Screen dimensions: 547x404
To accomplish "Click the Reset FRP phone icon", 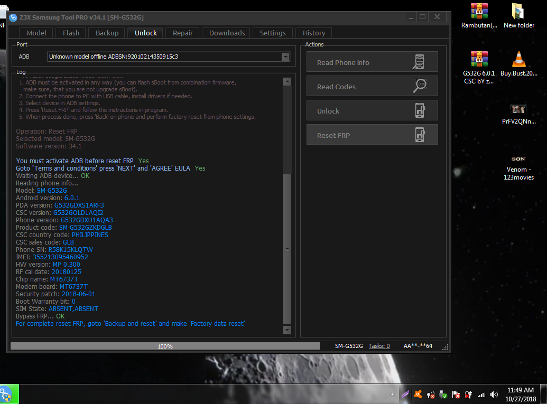I will click(420, 135).
